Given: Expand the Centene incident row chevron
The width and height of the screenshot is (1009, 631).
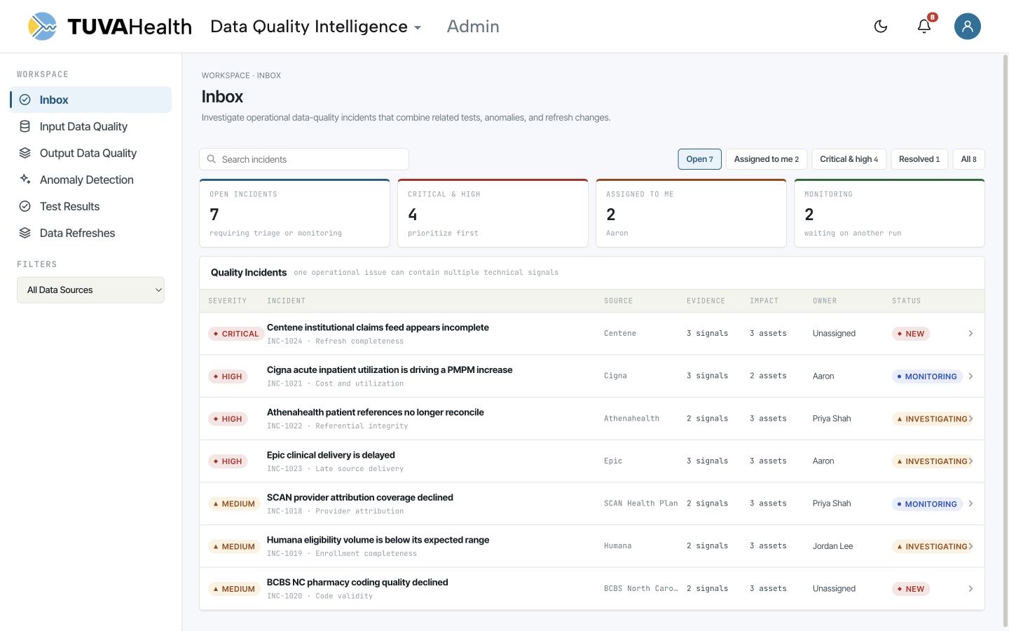Looking at the screenshot, I should pyautogui.click(x=970, y=334).
